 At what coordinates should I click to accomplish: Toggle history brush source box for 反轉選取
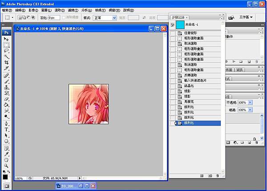click(173, 75)
